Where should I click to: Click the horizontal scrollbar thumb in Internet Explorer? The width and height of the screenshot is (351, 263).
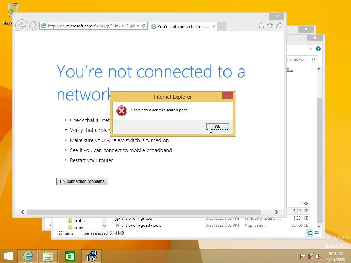click(144, 212)
